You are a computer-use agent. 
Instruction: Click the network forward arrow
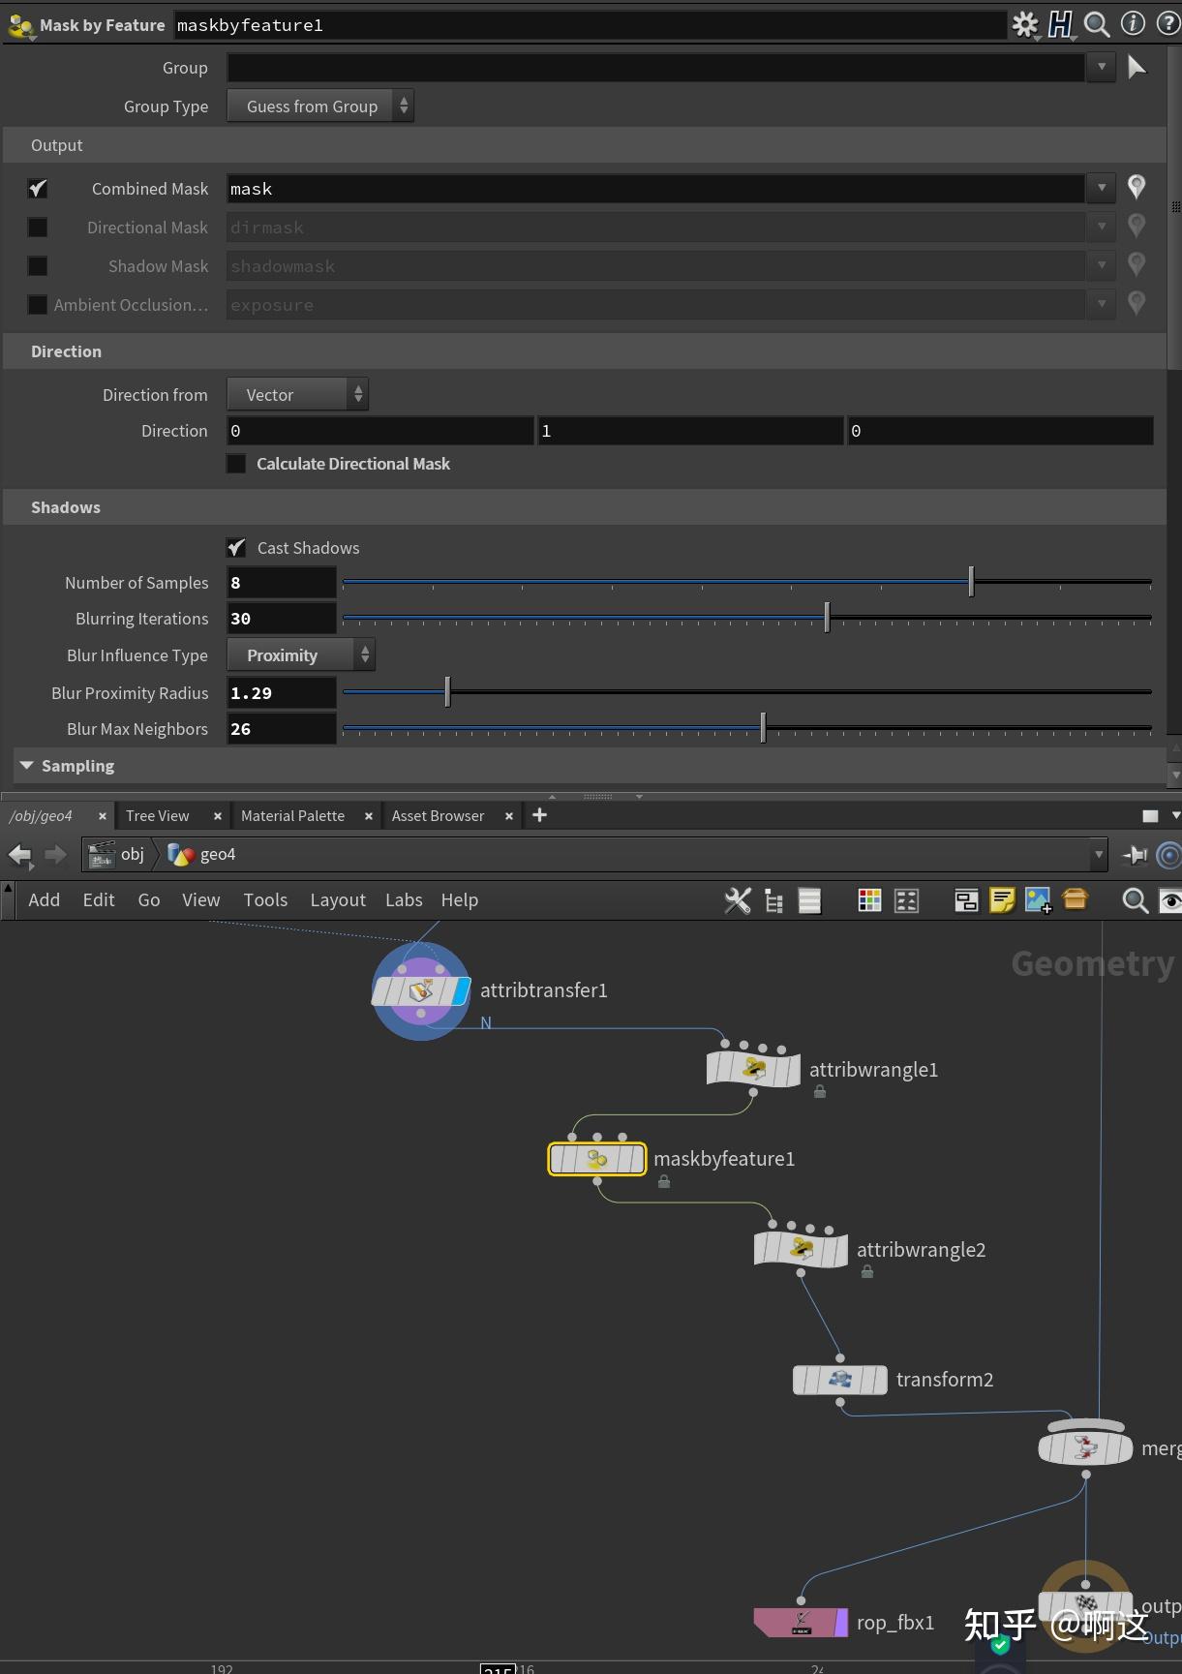55,854
